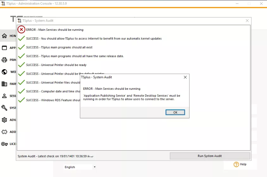Click green checkmark beside Universal Printer files
The image size is (267, 177).
click(x=22, y=82)
